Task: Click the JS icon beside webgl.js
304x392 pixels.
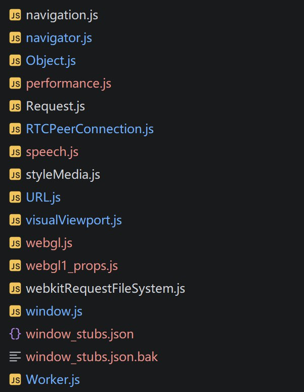Action: coord(15,243)
